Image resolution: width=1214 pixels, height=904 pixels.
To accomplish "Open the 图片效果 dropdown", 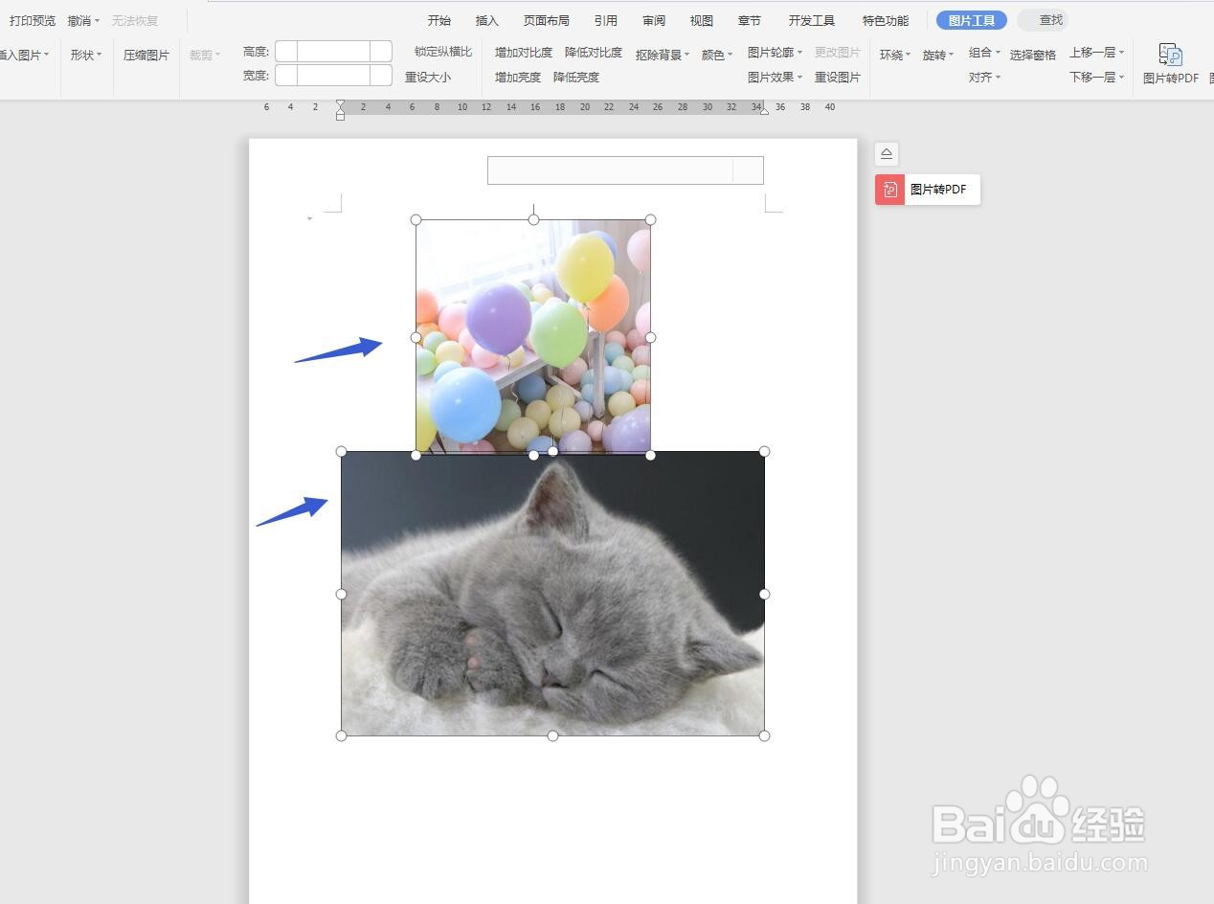I will [x=776, y=77].
